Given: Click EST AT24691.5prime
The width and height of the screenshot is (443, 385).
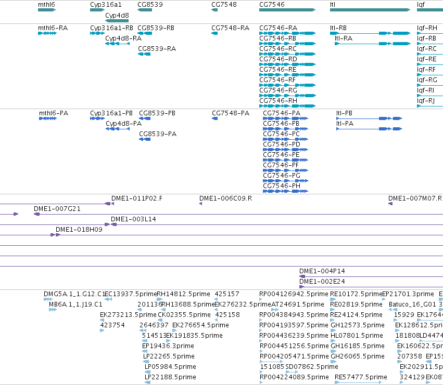Looking at the screenshot, I should click(x=297, y=304).
